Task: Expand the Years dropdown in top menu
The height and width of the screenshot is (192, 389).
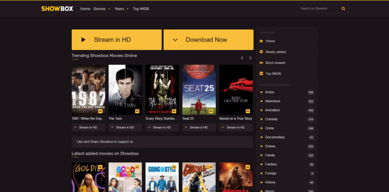Action: (122, 9)
